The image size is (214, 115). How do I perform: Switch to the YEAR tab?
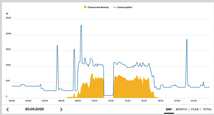[x=195, y=109]
